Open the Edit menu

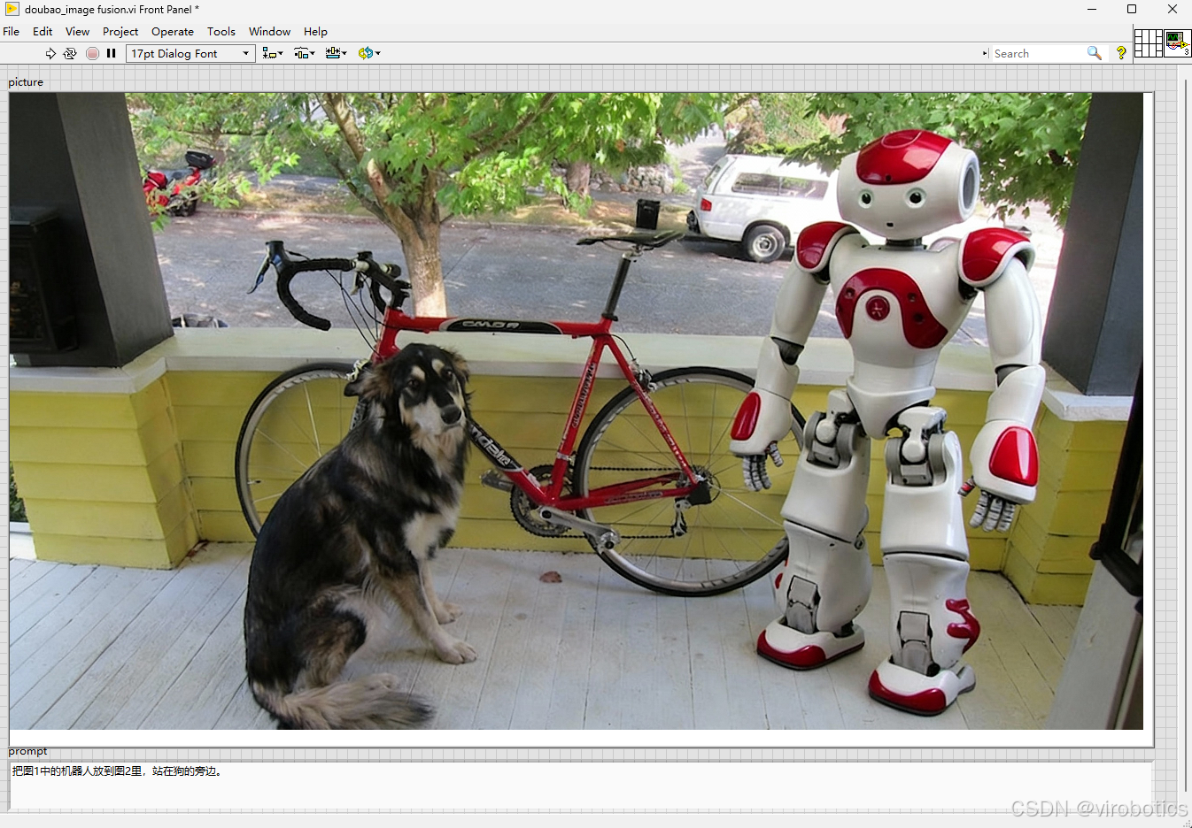click(43, 31)
